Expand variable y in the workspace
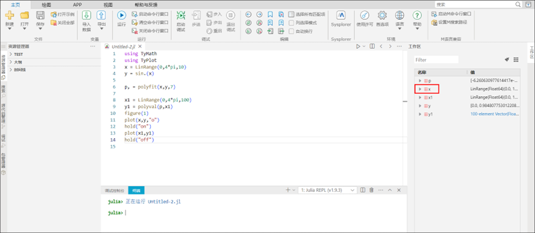This screenshot has width=535, height=233. coord(421,106)
